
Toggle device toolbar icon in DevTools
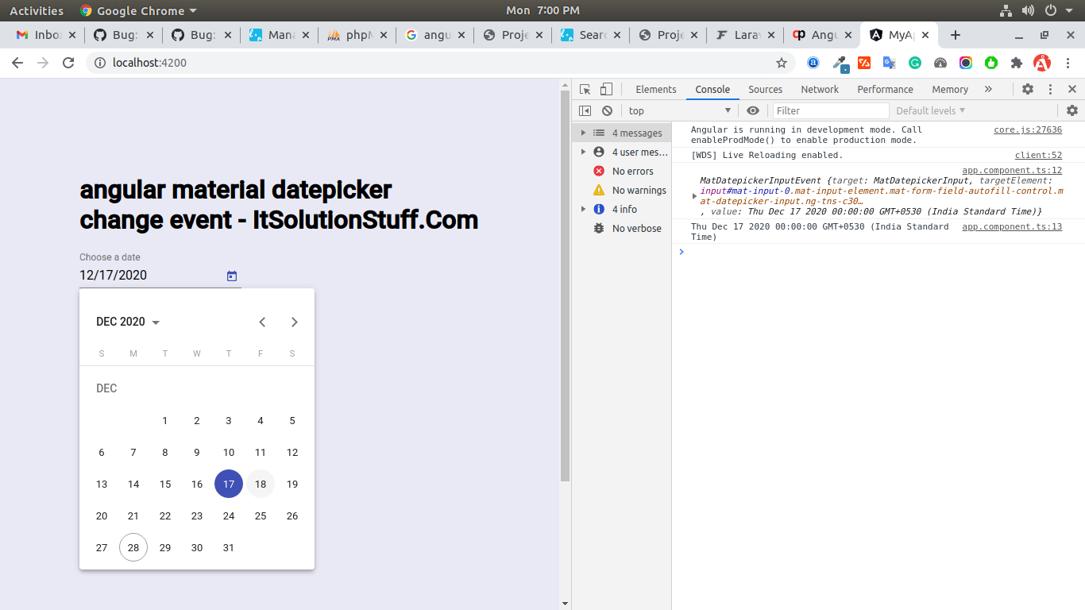click(x=606, y=90)
